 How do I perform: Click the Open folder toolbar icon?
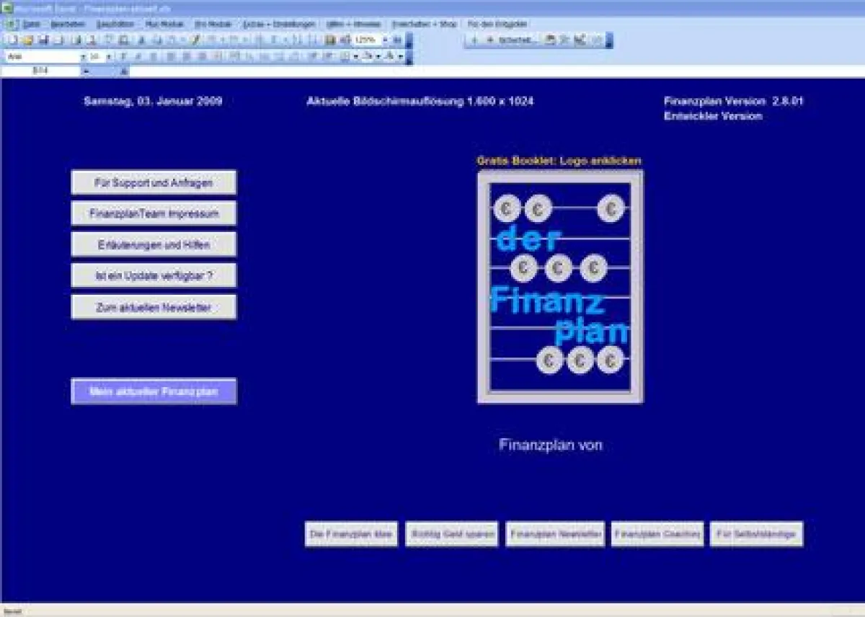point(27,40)
